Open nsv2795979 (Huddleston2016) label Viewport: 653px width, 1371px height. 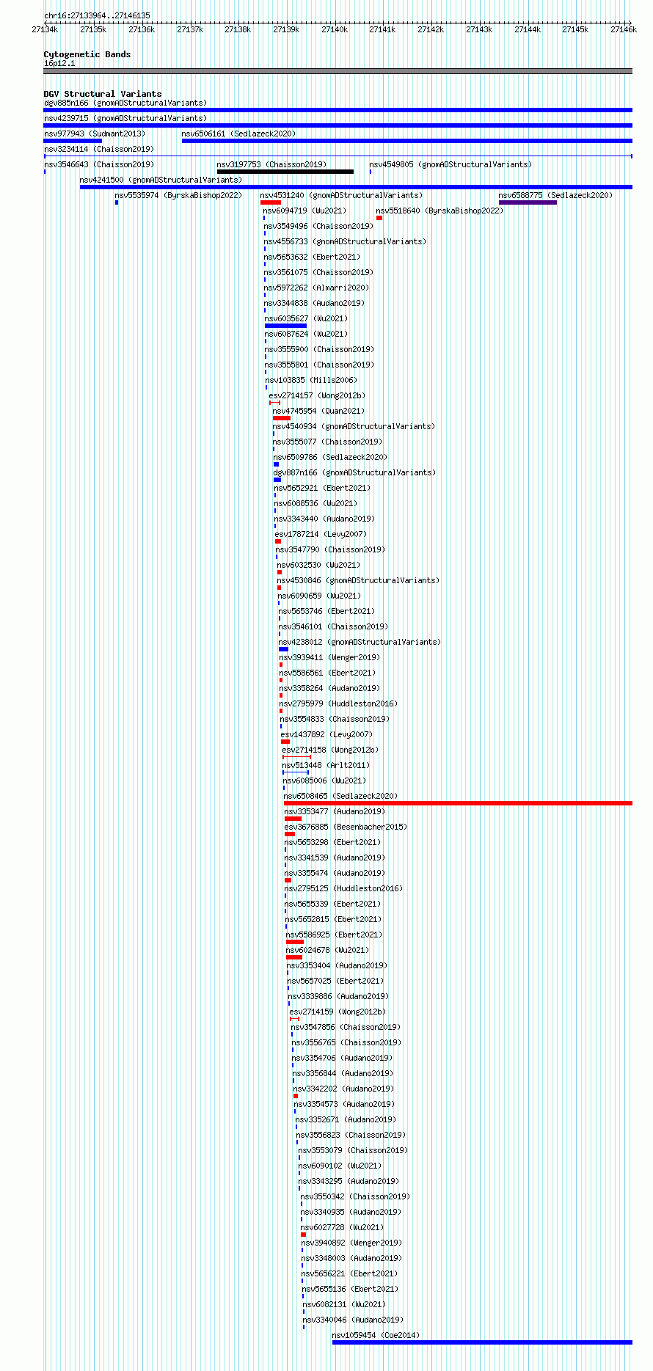[338, 703]
